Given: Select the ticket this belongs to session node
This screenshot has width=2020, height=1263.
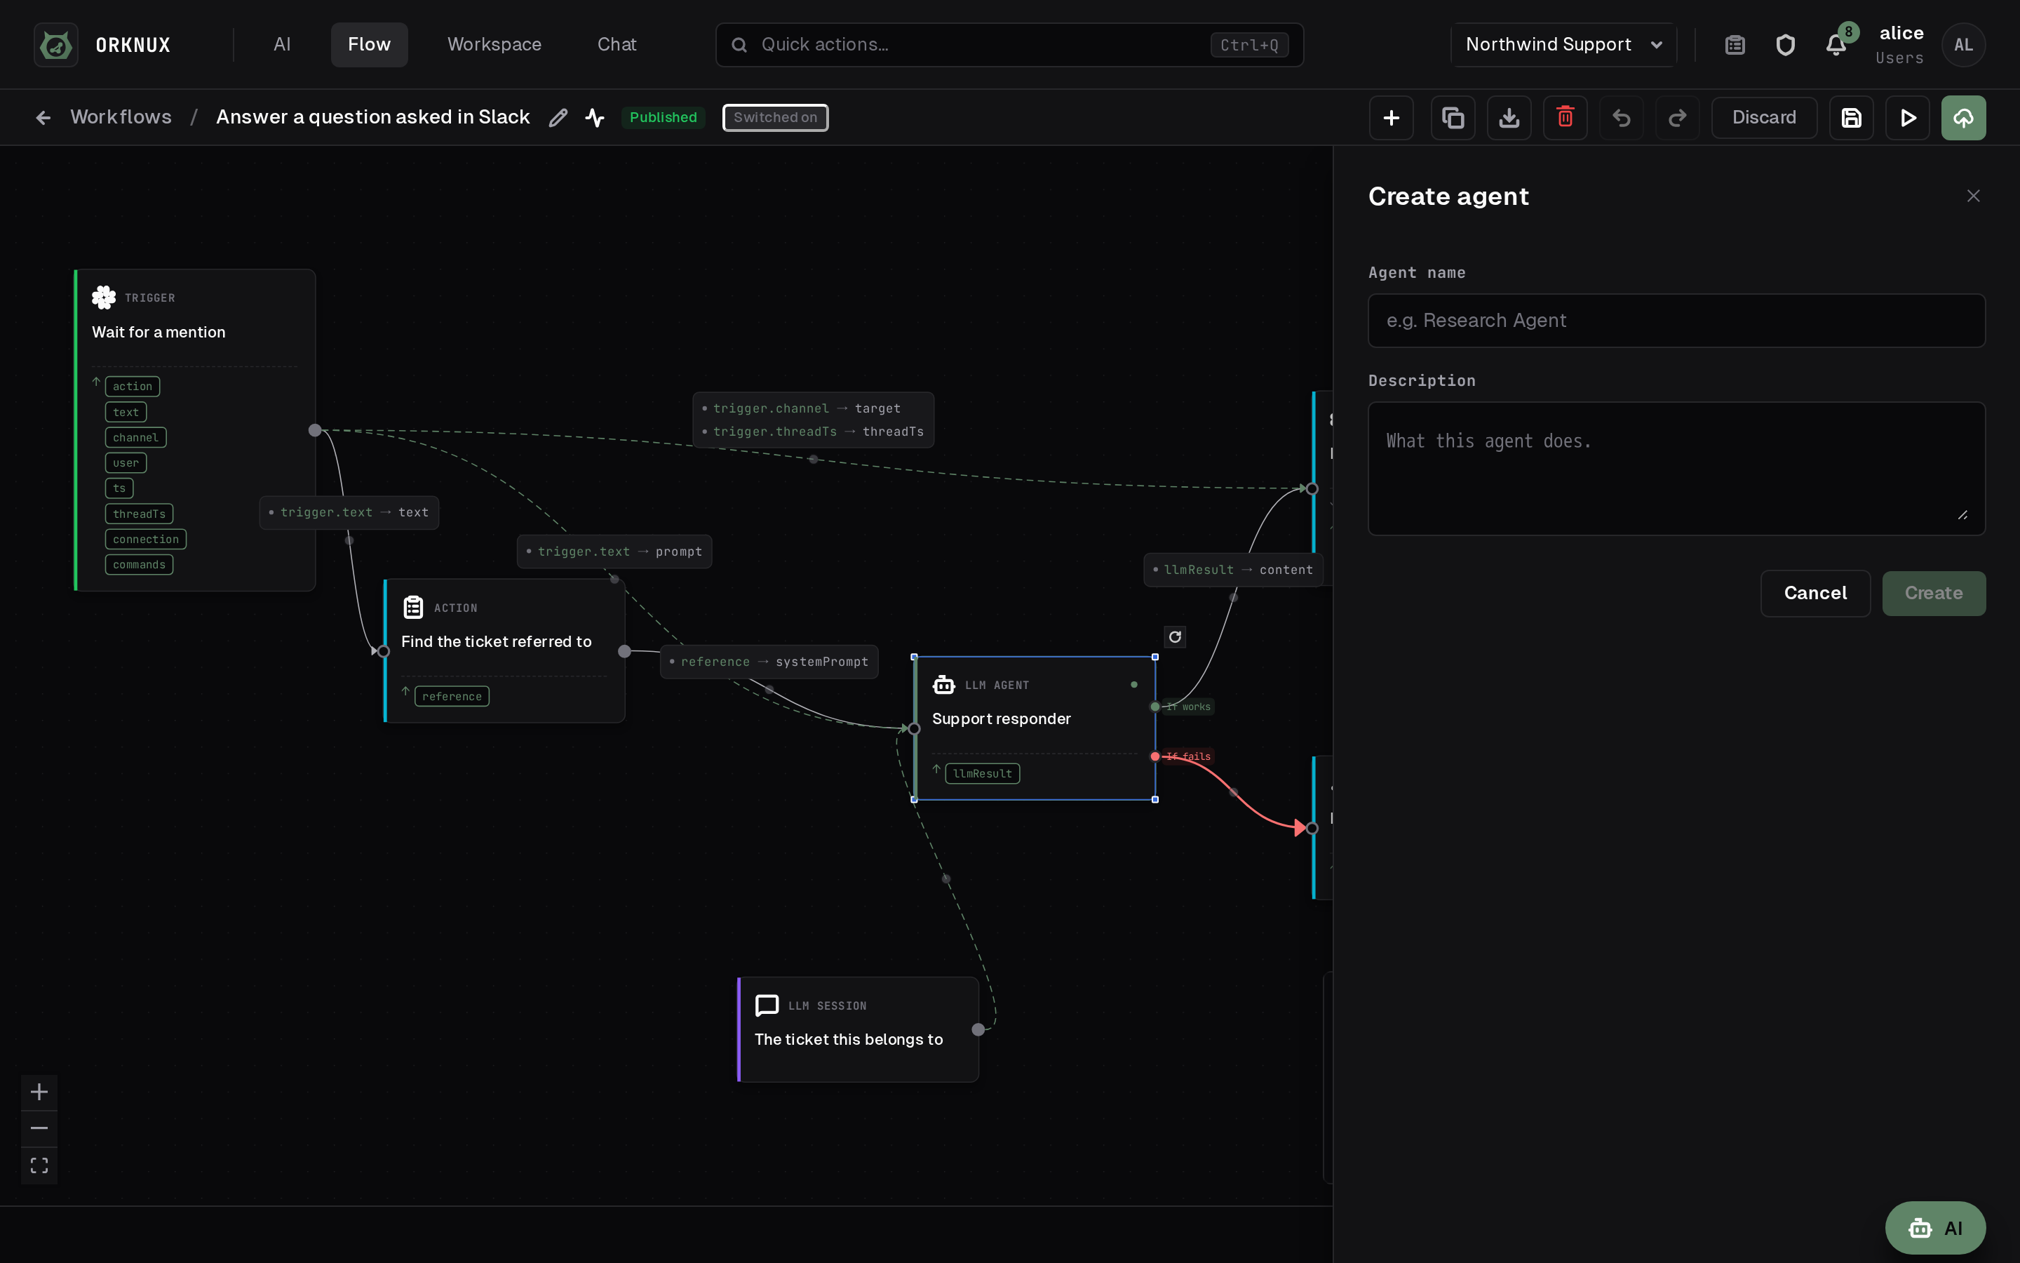Looking at the screenshot, I should click(x=858, y=1029).
